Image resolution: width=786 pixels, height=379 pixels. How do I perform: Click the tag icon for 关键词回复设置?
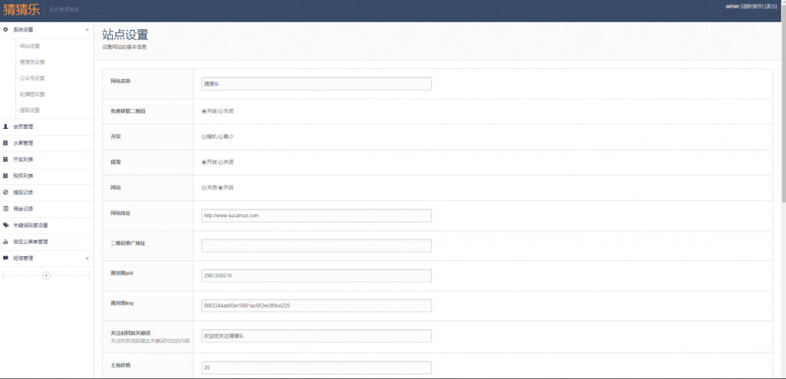[x=6, y=225]
